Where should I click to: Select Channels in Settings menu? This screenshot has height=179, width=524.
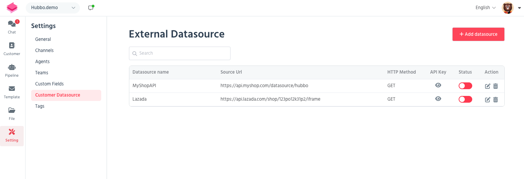pos(44,50)
